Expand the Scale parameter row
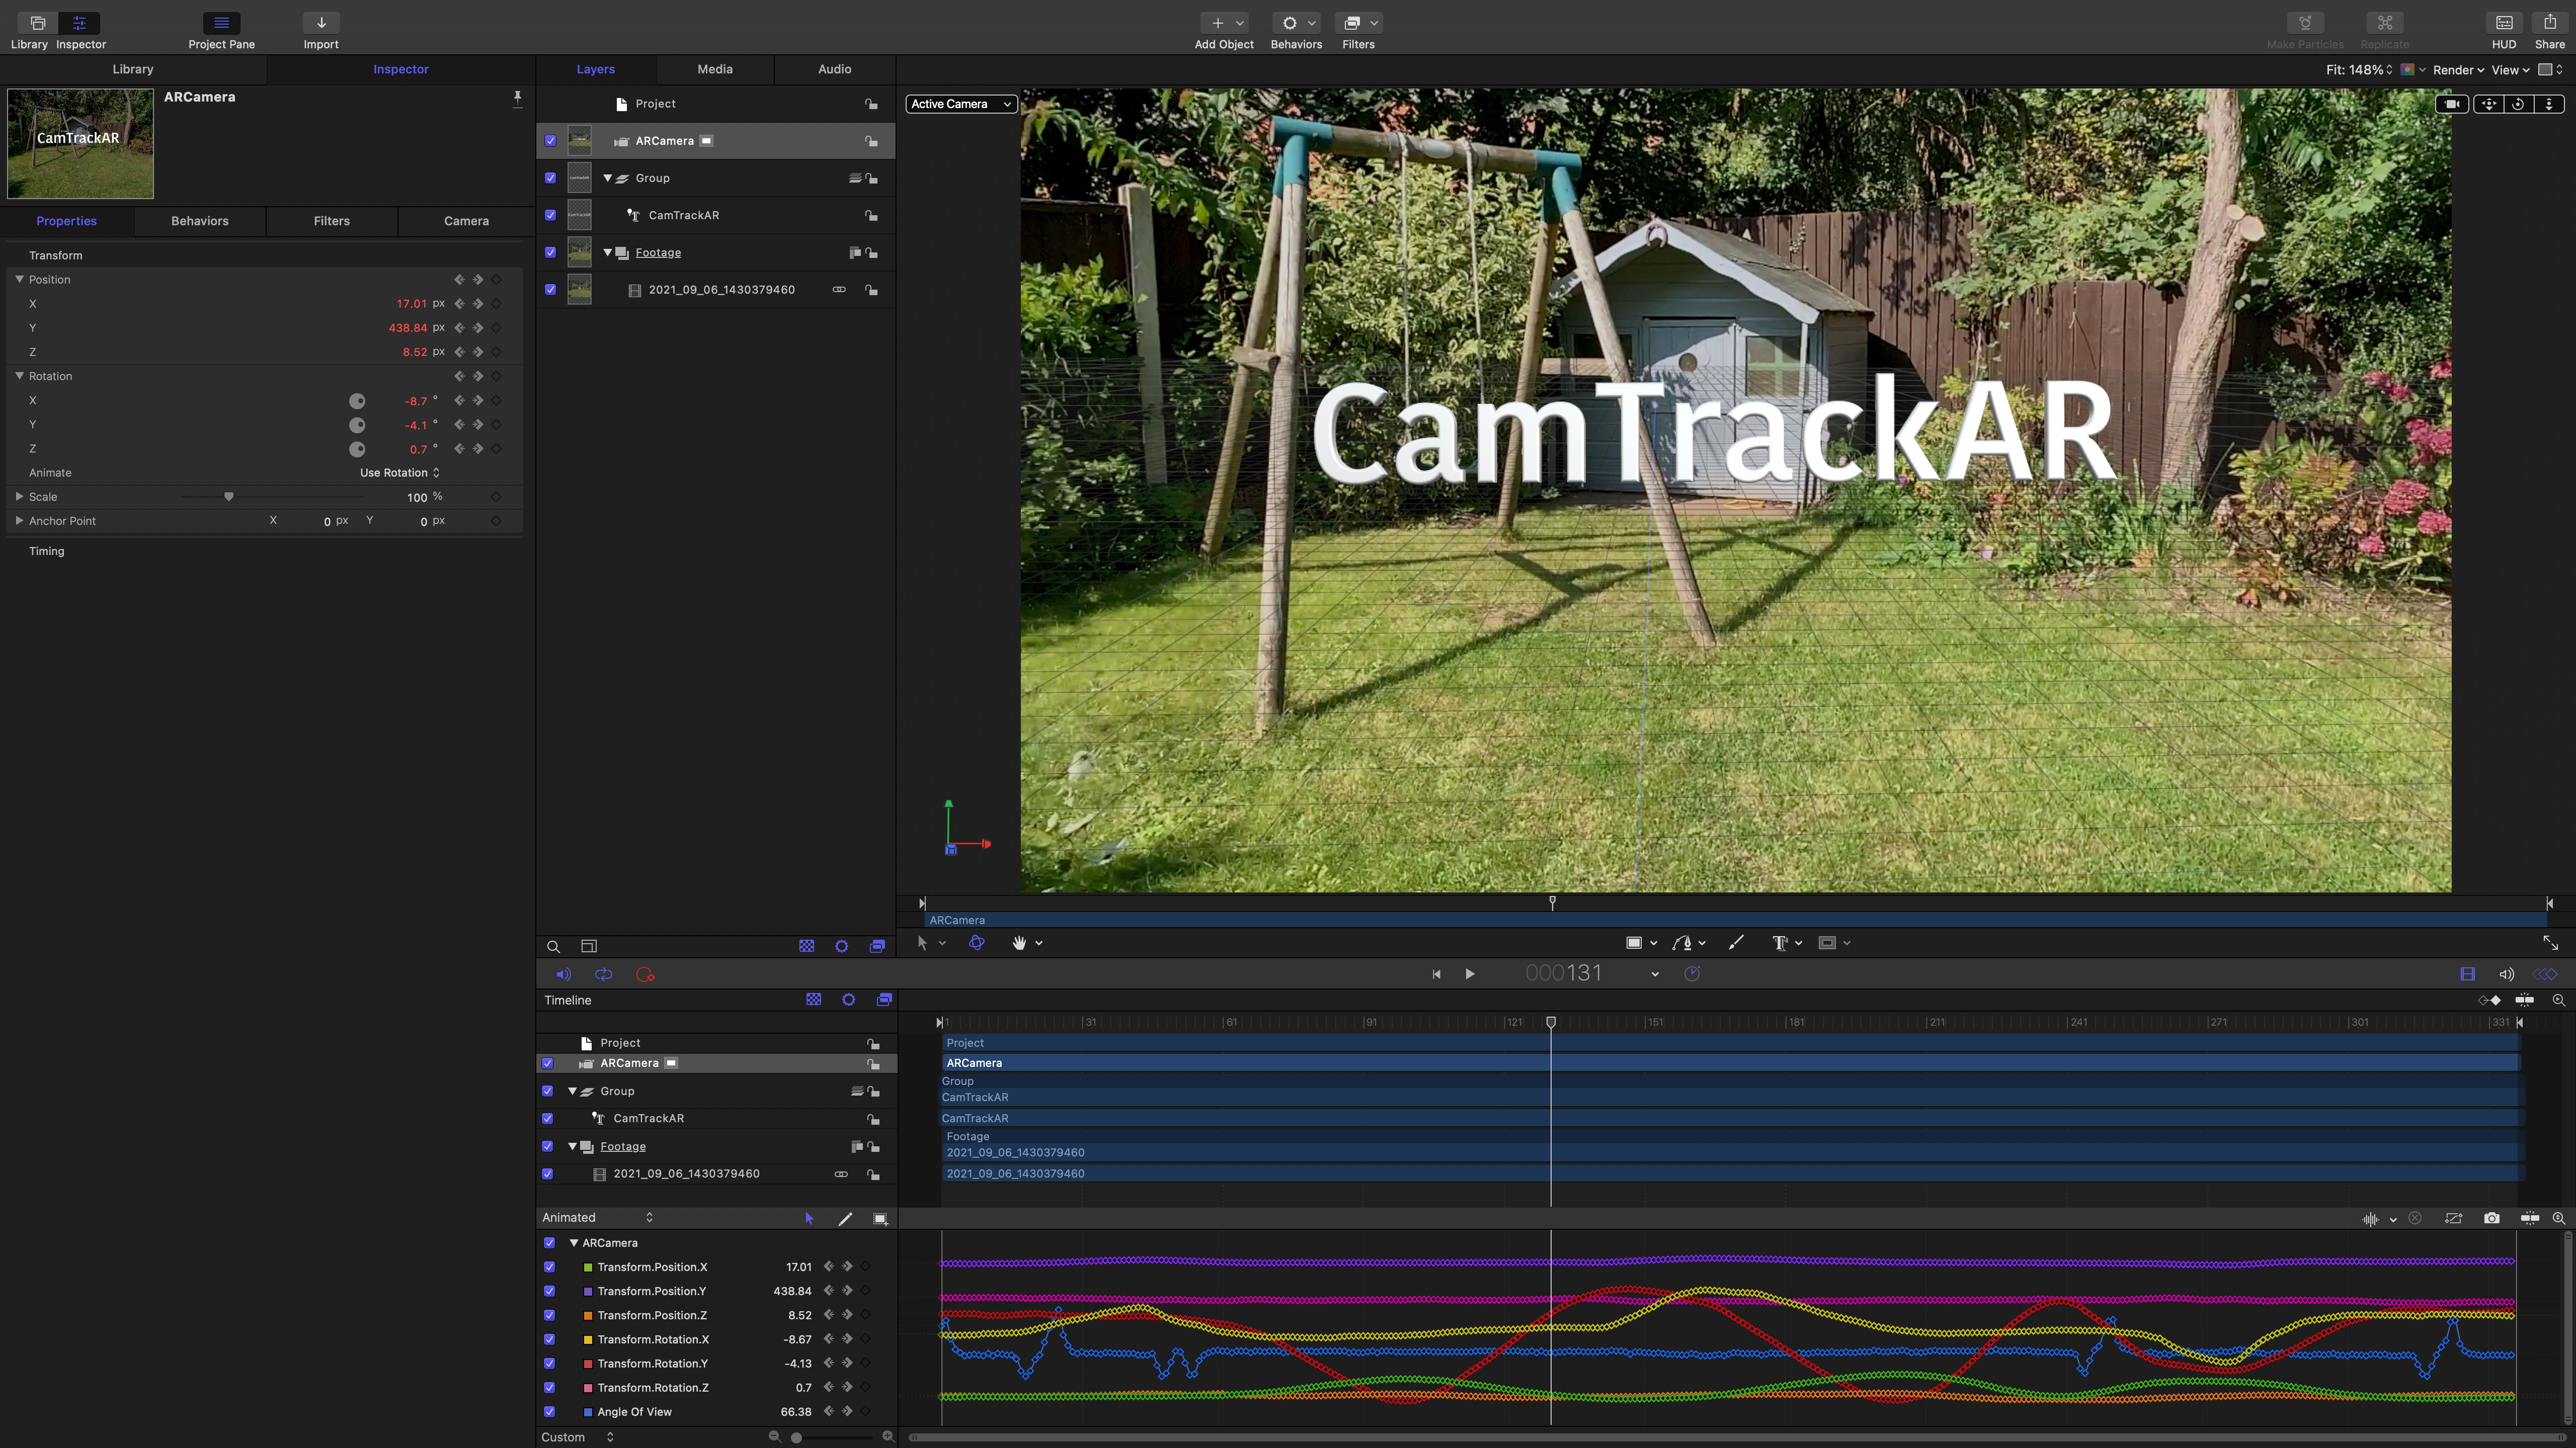Screen dimensions: 2576x1448 (19, 497)
